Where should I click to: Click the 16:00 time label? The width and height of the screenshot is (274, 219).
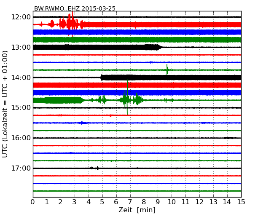pos(21,138)
